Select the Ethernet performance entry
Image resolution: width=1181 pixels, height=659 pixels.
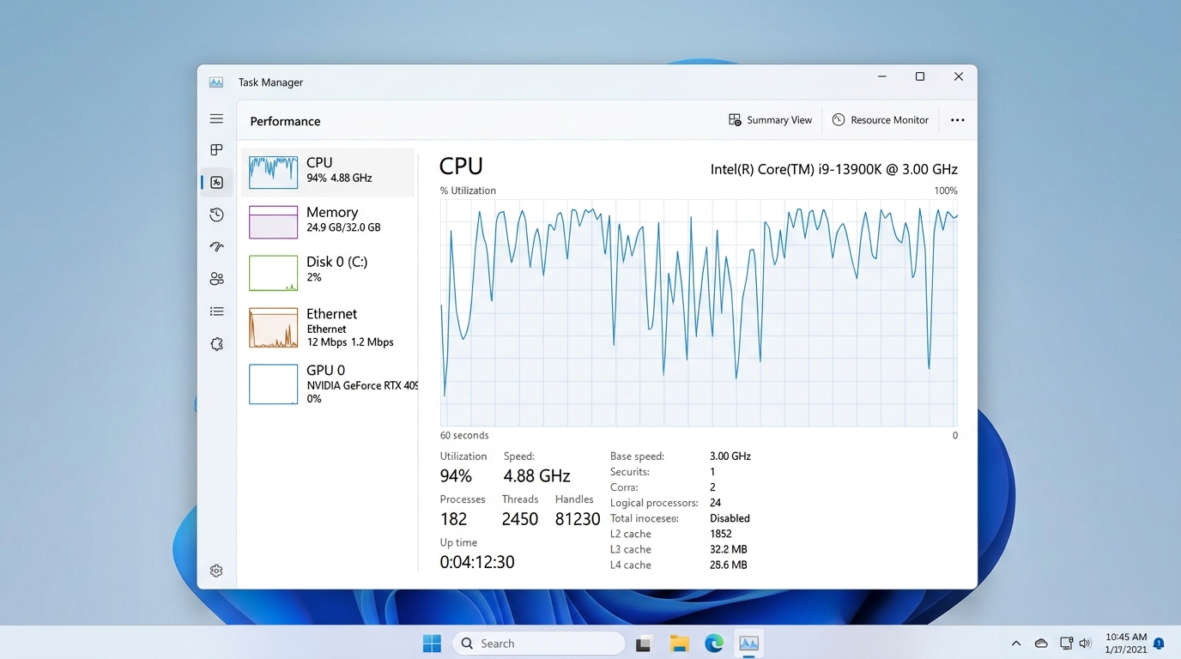pyautogui.click(x=328, y=327)
